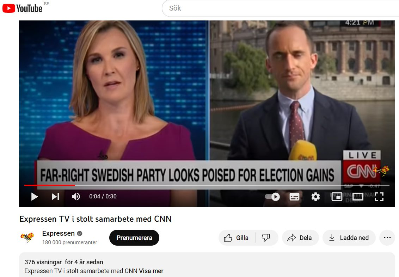Dislike the video thumbs-down icon

tap(266, 238)
